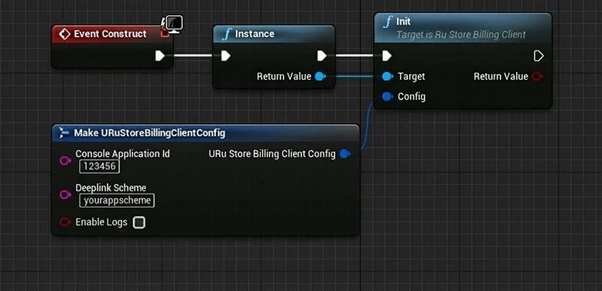Click the Init node Target pin

(388, 77)
